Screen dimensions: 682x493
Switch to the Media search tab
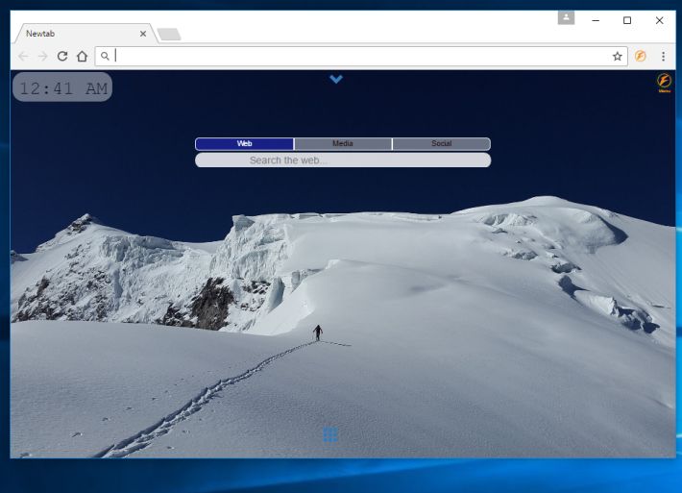(x=343, y=143)
